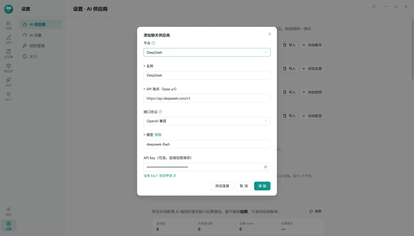This screenshot has height=236, width=414.
Task: Click 导入 beside 添加配音
Action: [289, 116]
